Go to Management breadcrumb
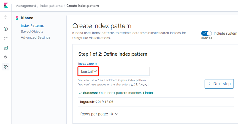Image resolution: width=238 pixels, height=124 pixels. (x=26, y=6)
